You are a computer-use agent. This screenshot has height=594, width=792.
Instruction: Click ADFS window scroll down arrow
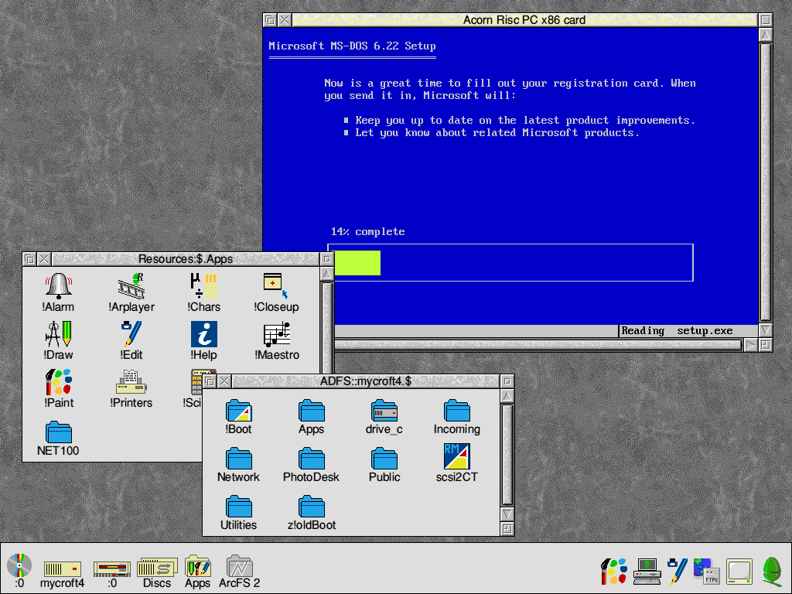(507, 514)
